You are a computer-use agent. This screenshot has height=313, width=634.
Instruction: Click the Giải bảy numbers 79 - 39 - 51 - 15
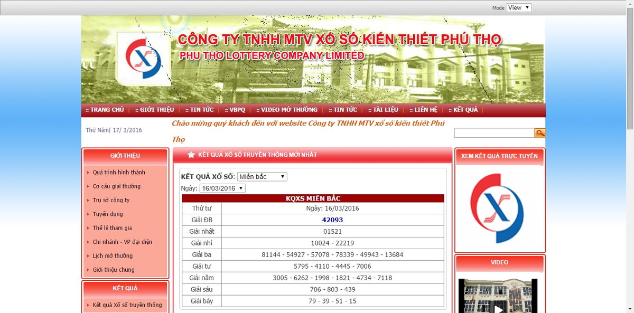(x=333, y=301)
